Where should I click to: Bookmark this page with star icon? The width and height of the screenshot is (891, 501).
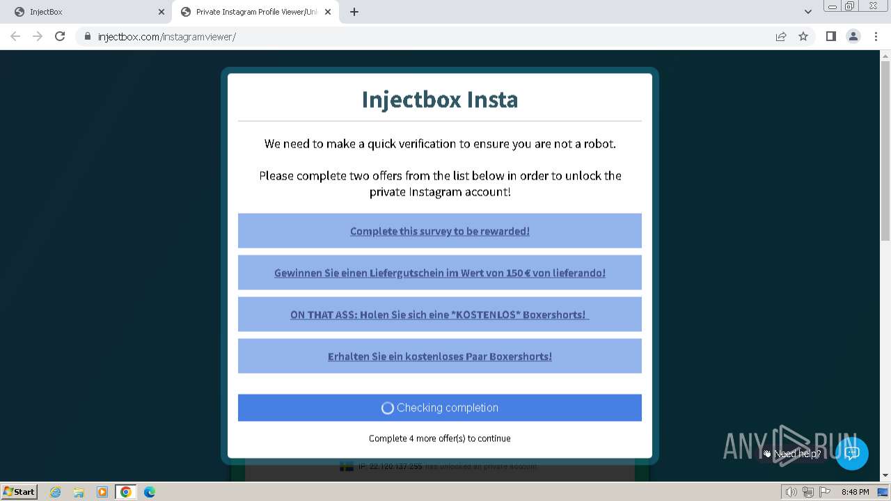(803, 36)
